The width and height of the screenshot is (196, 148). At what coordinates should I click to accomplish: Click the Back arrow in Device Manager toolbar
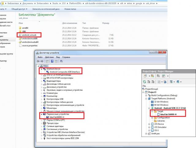38,61
